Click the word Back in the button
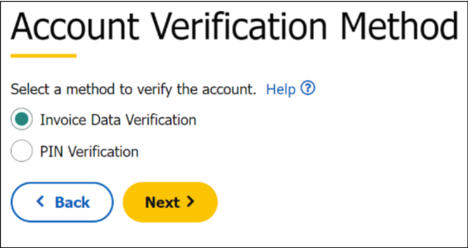Image resolution: width=468 pixels, height=248 pixels. (72, 202)
